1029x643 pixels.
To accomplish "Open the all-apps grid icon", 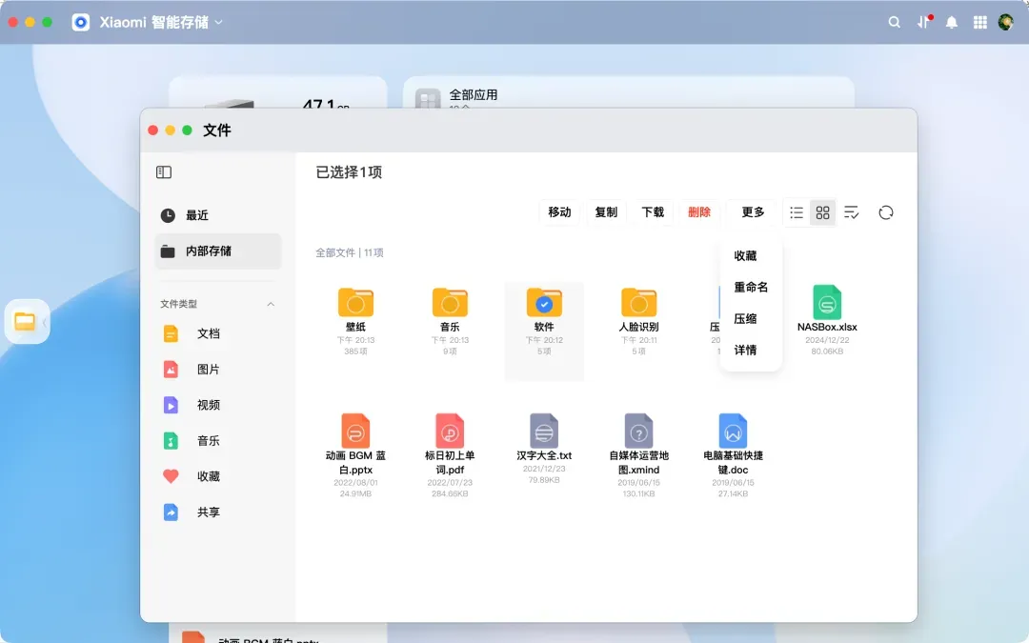I will click(979, 22).
